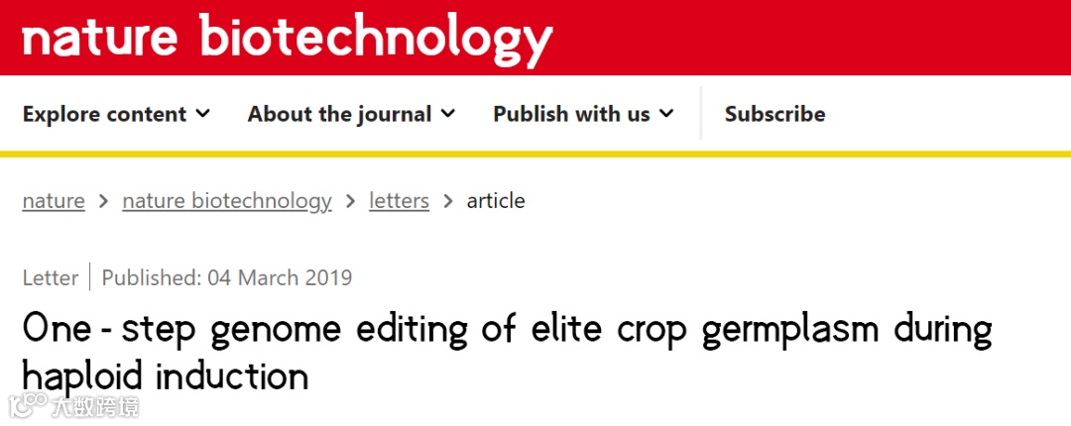Screen dimensions: 1071x426
Task: Select the Publish with us menu
Action: pos(571,114)
